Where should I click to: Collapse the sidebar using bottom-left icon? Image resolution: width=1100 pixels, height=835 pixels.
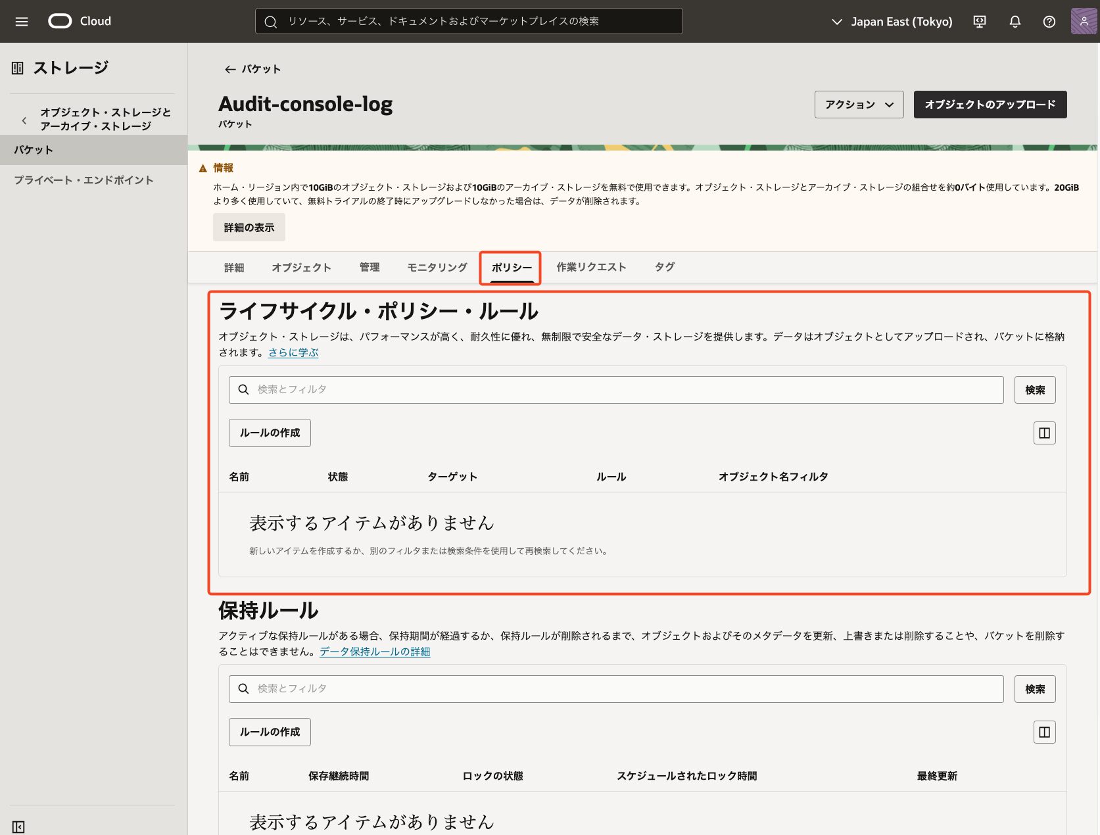click(18, 826)
